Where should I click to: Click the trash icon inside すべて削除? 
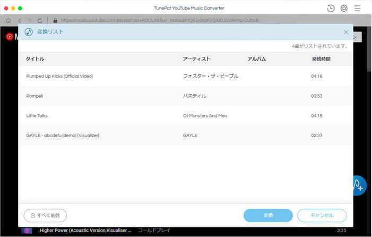pyautogui.click(x=33, y=215)
